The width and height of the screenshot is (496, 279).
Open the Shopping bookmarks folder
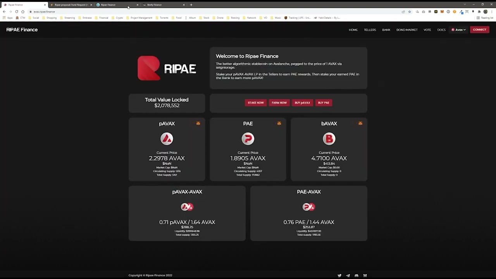[x=49, y=18]
